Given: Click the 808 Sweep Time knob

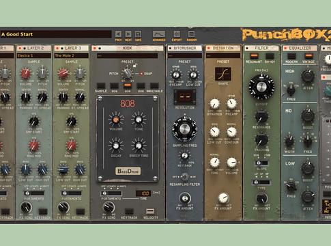Looking at the screenshot, I should [x=139, y=146].
